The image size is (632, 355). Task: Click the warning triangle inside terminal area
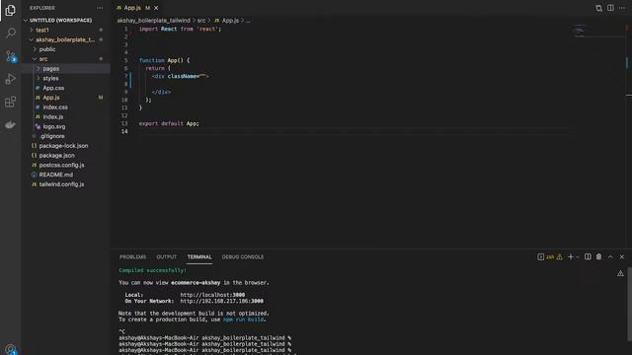click(620, 274)
